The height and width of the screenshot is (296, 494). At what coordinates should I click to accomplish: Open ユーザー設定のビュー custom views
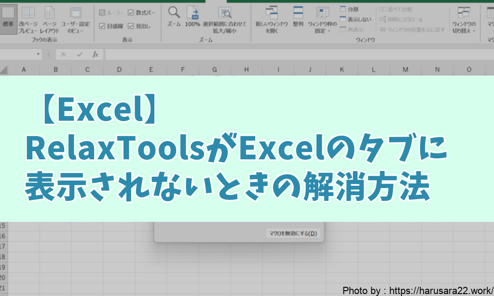tap(75, 19)
